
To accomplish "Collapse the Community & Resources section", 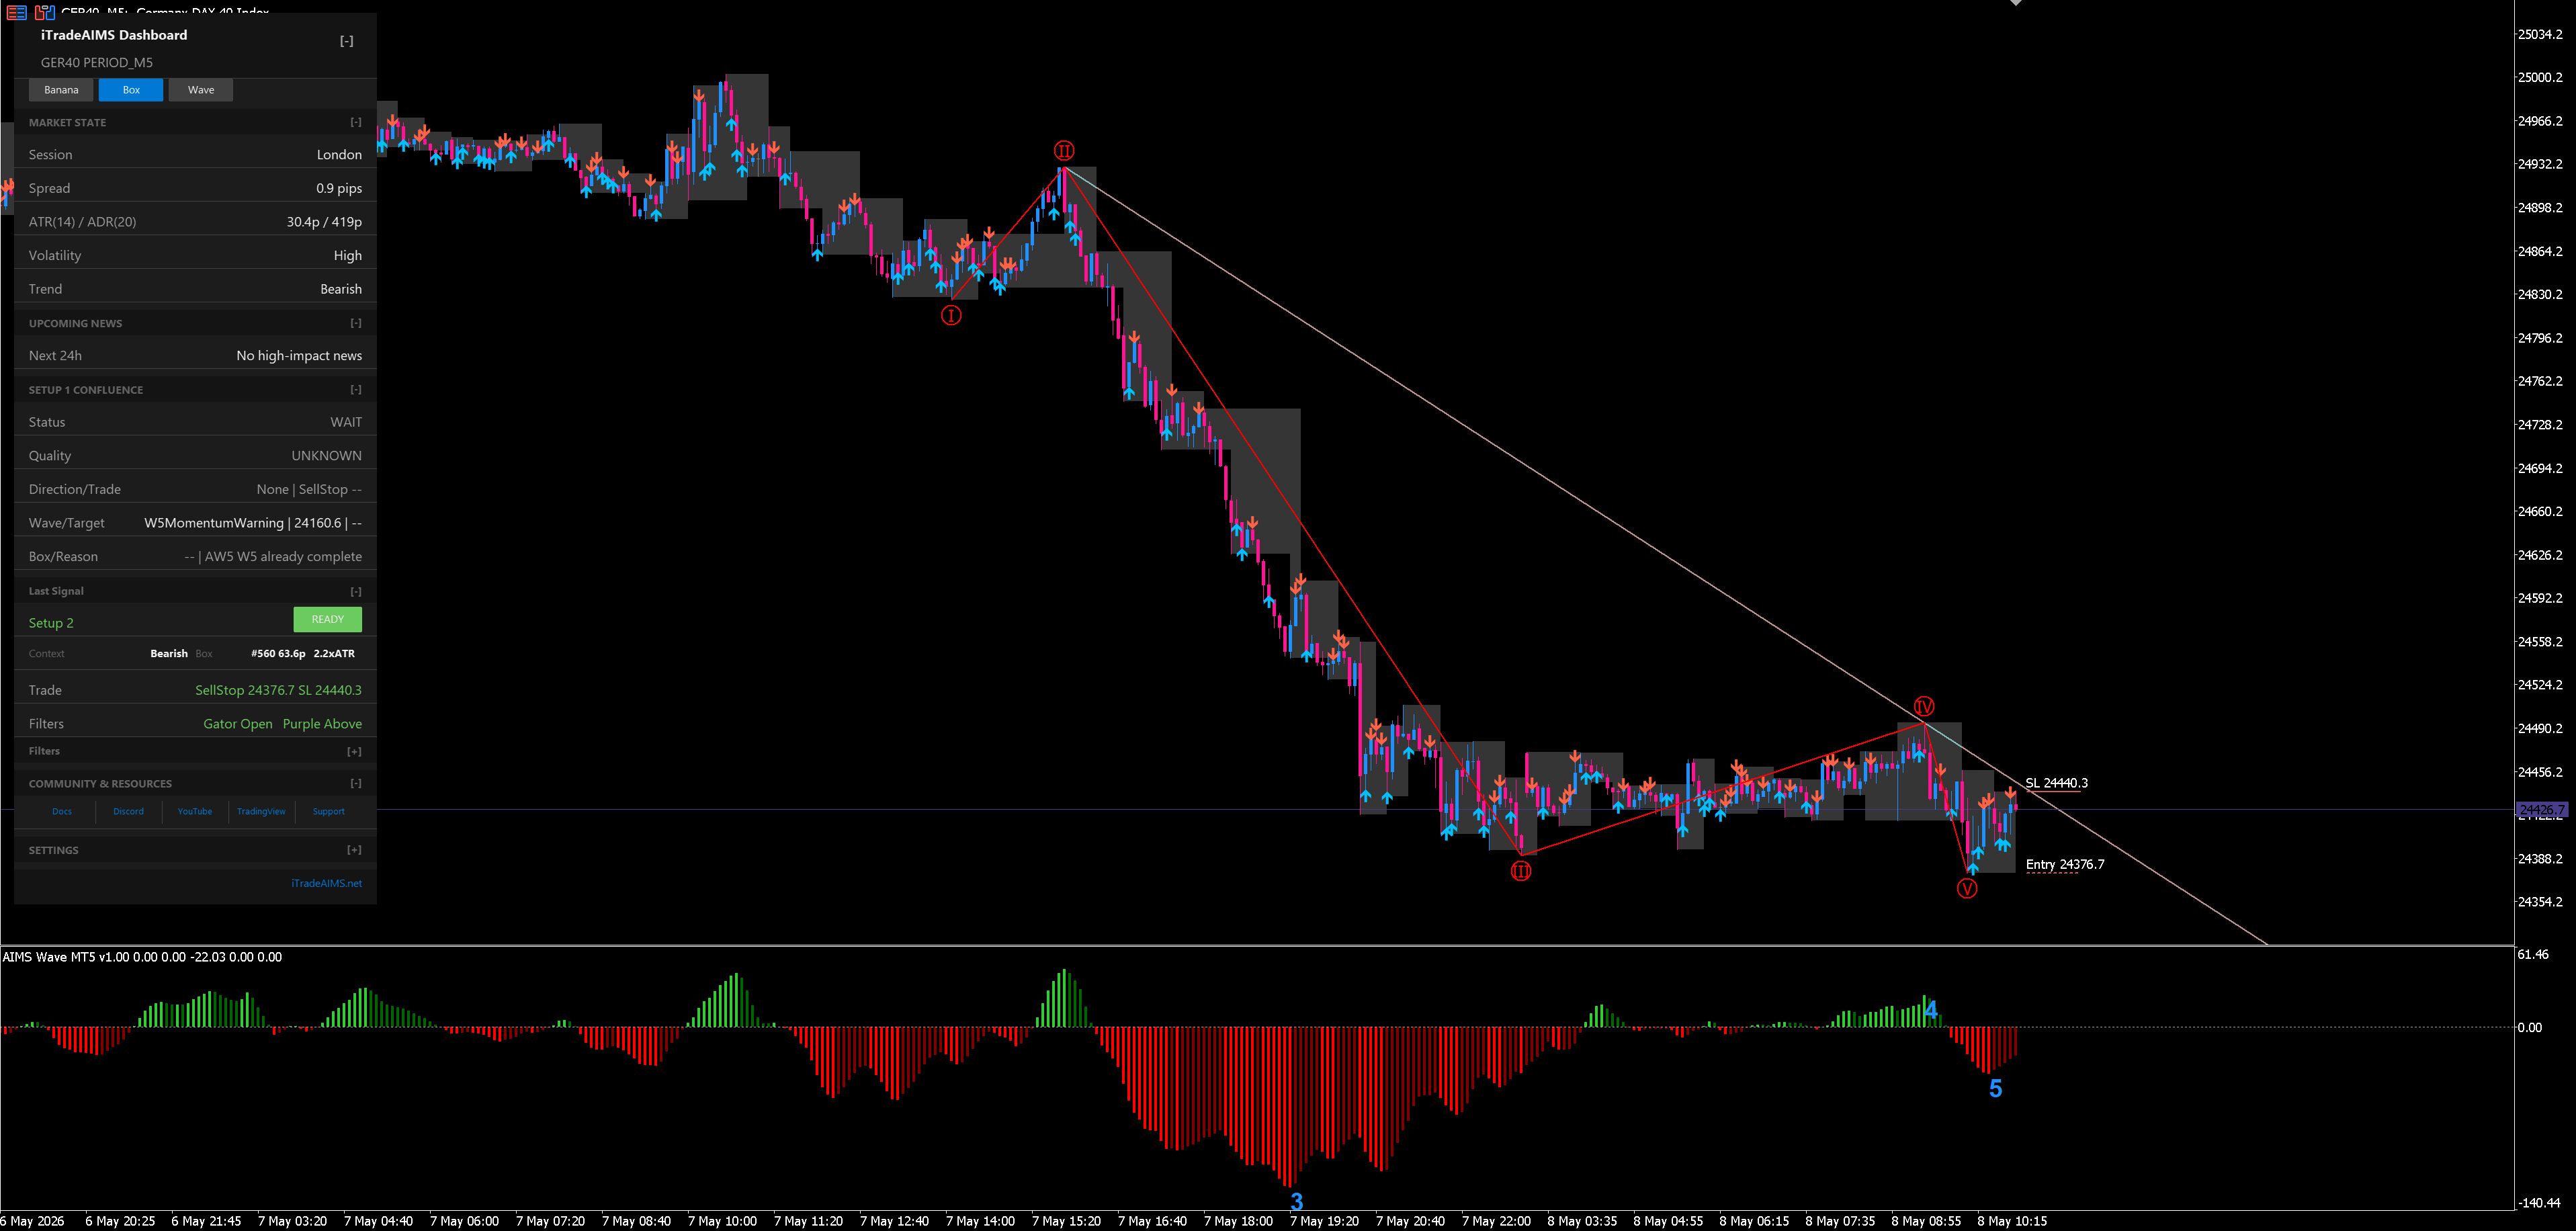I will (356, 784).
